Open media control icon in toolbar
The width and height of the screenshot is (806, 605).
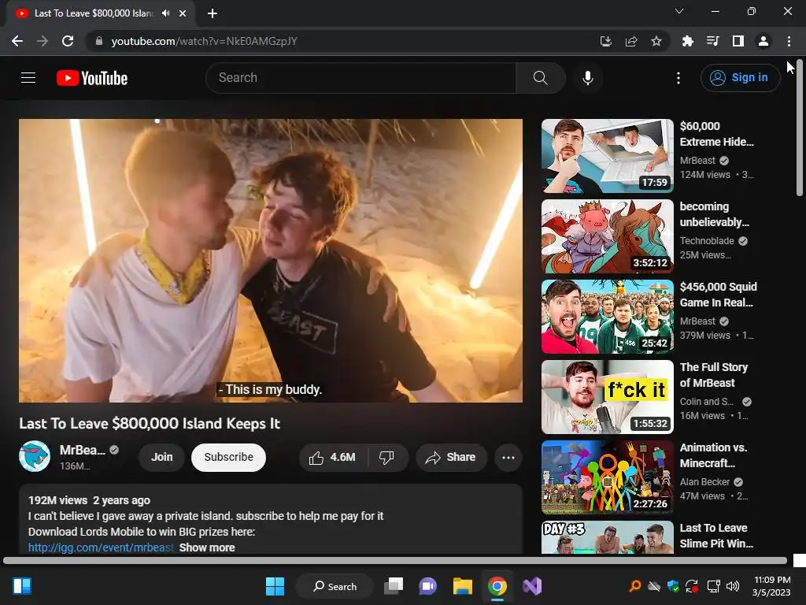712,41
